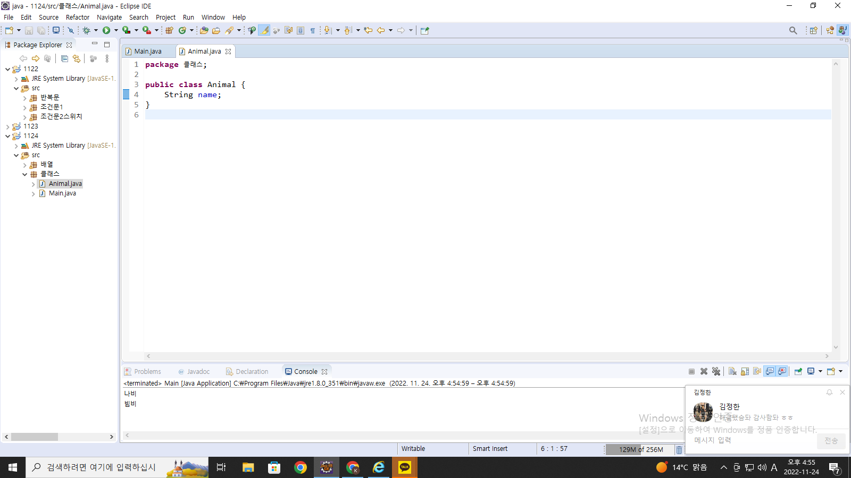851x478 pixels.
Task: Click the Open Perspective icon
Action: (813, 30)
